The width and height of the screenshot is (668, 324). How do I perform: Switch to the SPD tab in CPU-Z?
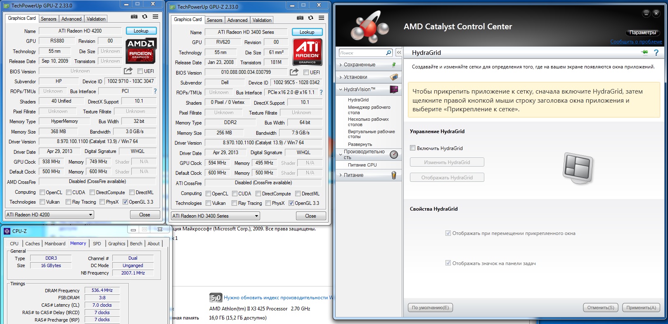pyautogui.click(x=97, y=244)
